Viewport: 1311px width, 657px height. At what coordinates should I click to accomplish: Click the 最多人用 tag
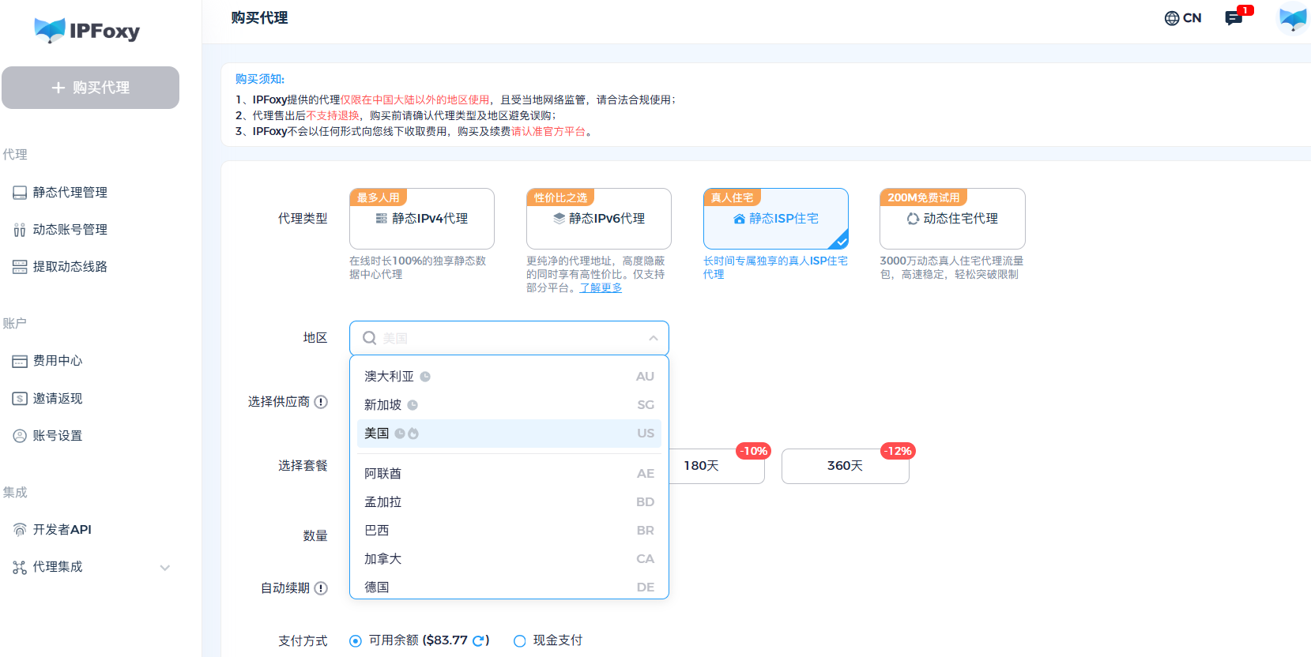click(378, 197)
